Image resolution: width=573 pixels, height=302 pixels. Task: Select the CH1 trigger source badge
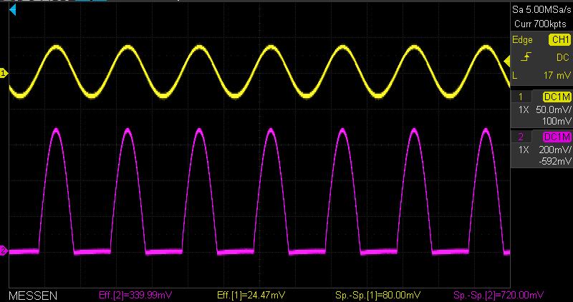click(559, 40)
